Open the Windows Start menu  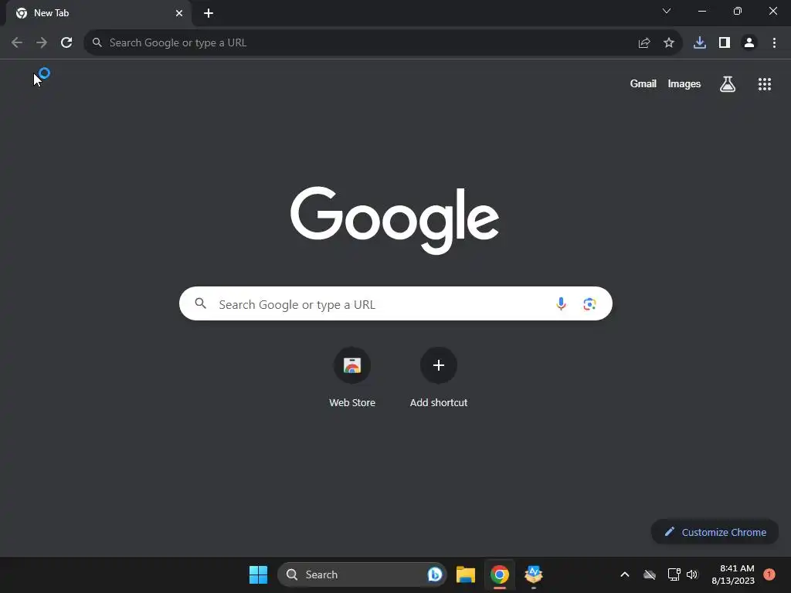pos(258,574)
